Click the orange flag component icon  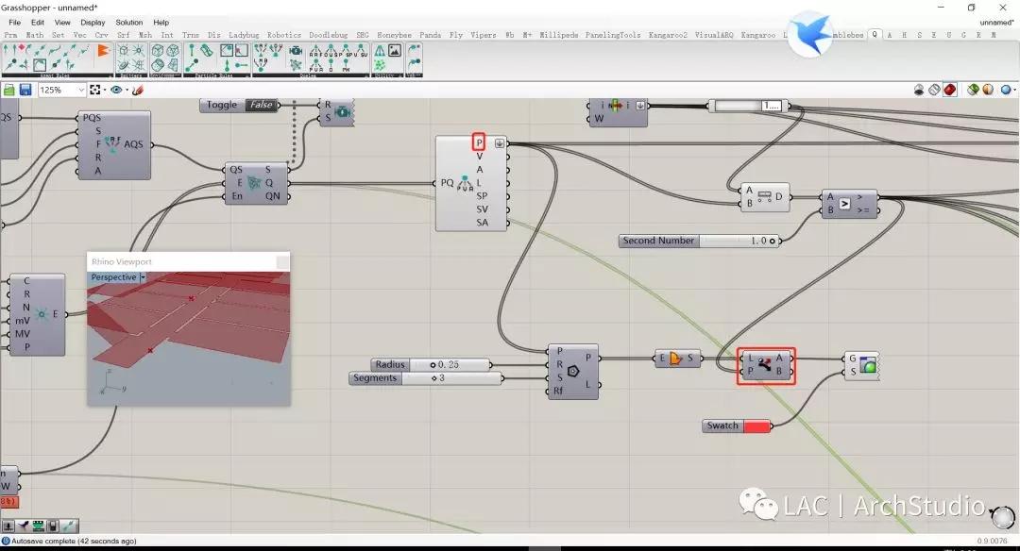(103, 50)
